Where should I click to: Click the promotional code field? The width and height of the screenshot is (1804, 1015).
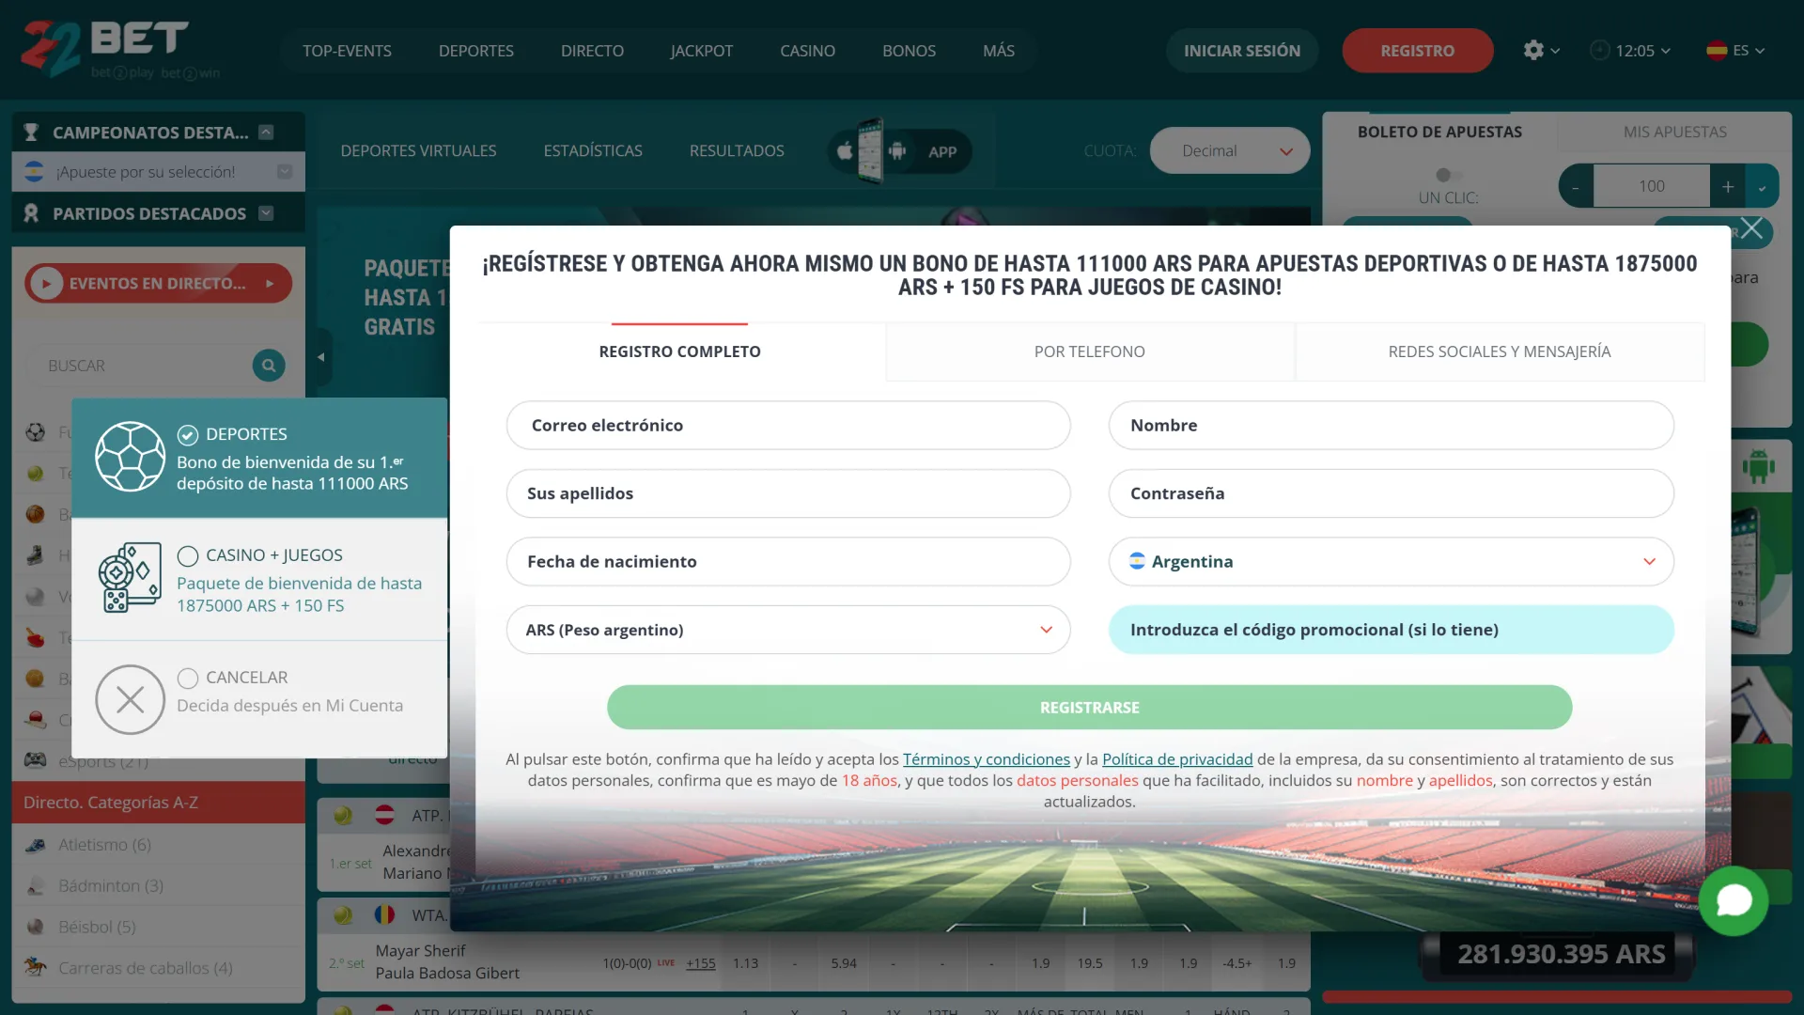tap(1391, 630)
